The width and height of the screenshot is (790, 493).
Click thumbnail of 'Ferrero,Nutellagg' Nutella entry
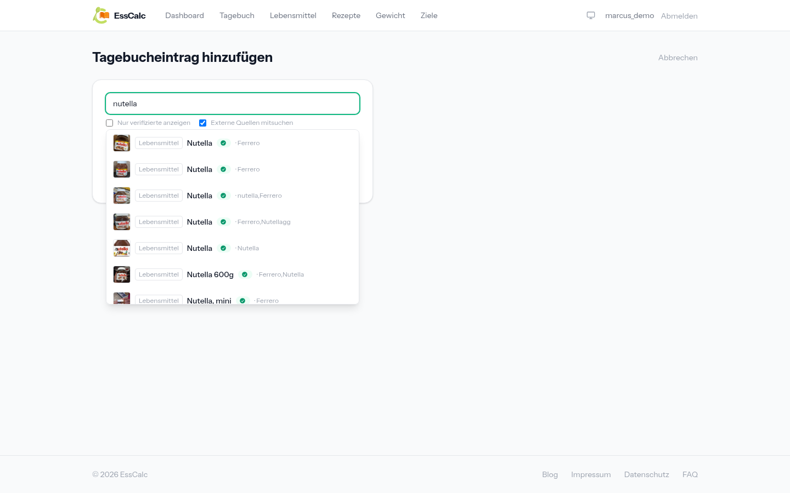[x=122, y=222]
